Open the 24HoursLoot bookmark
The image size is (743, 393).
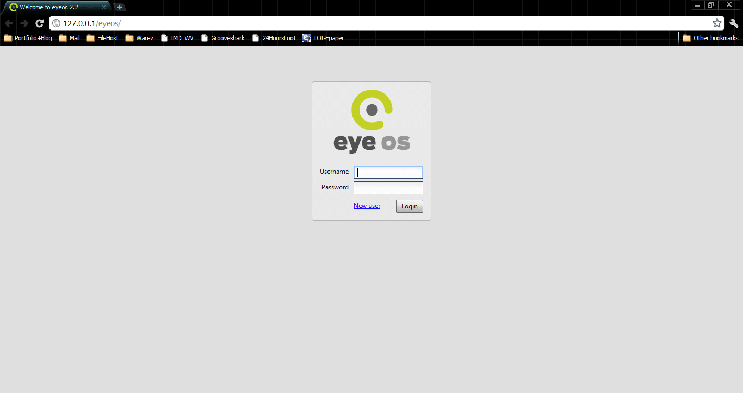tap(274, 38)
